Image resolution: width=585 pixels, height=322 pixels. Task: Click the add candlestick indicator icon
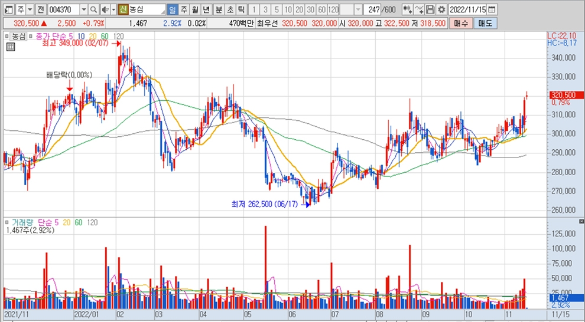click(x=407, y=10)
